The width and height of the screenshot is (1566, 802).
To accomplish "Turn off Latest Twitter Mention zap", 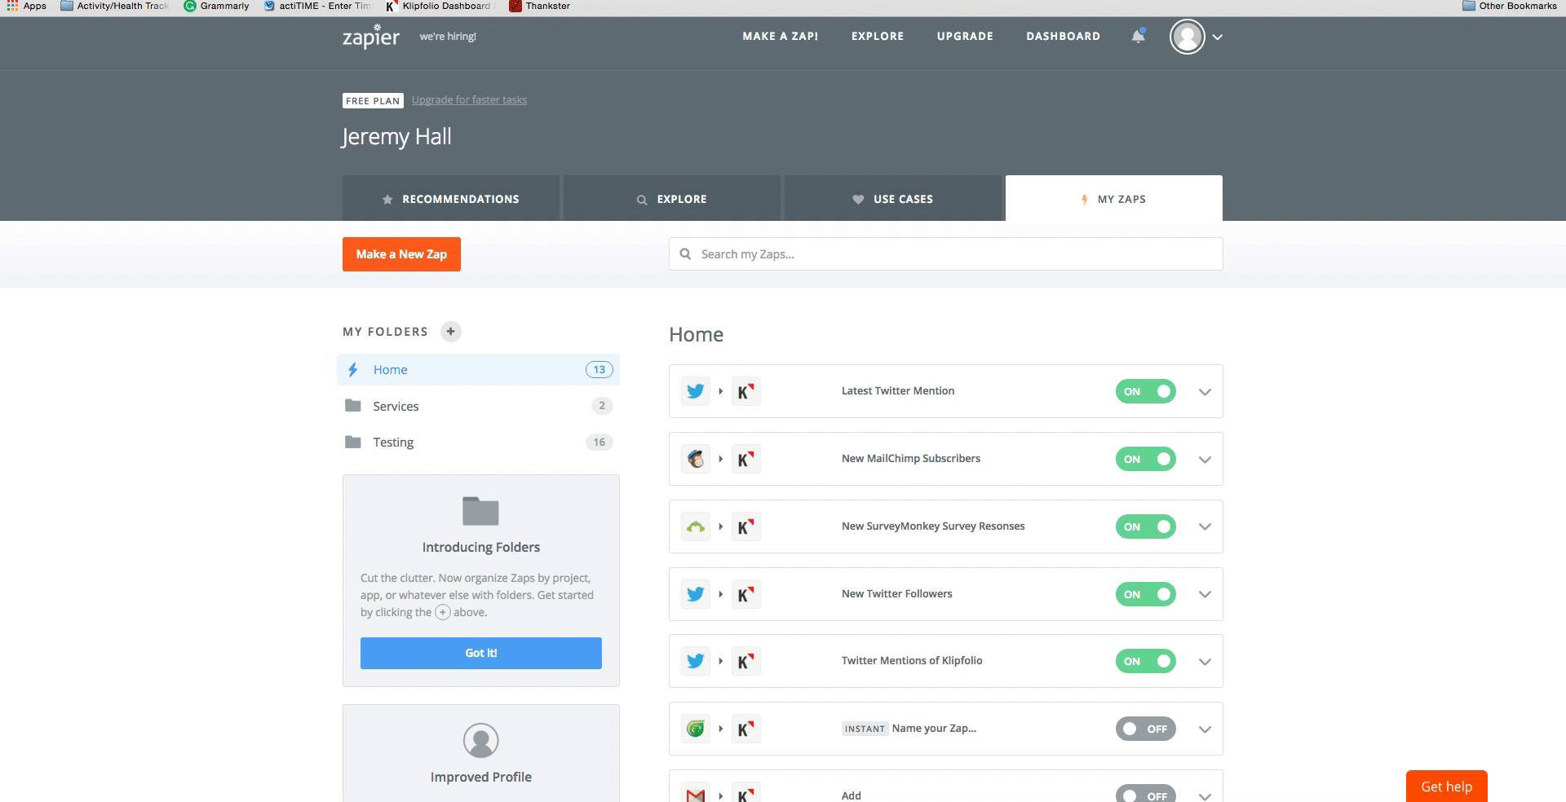I will tap(1146, 391).
